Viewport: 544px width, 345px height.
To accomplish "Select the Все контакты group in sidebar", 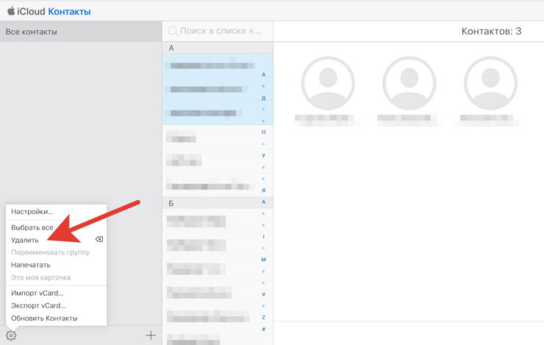I will (x=81, y=32).
